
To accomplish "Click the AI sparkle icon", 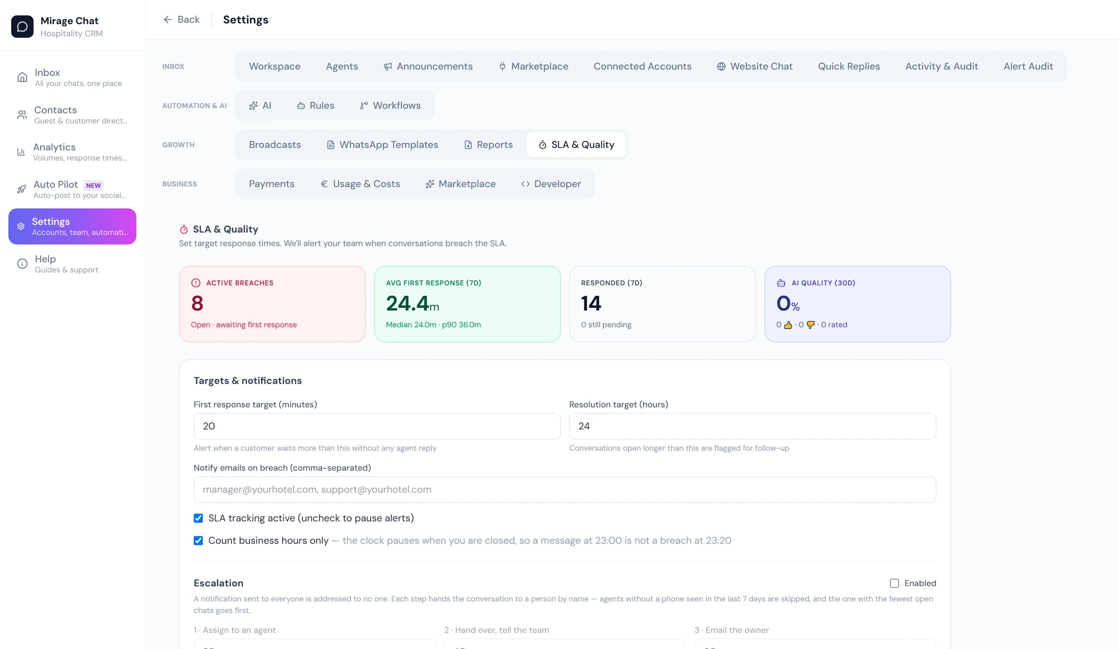I will (x=253, y=106).
